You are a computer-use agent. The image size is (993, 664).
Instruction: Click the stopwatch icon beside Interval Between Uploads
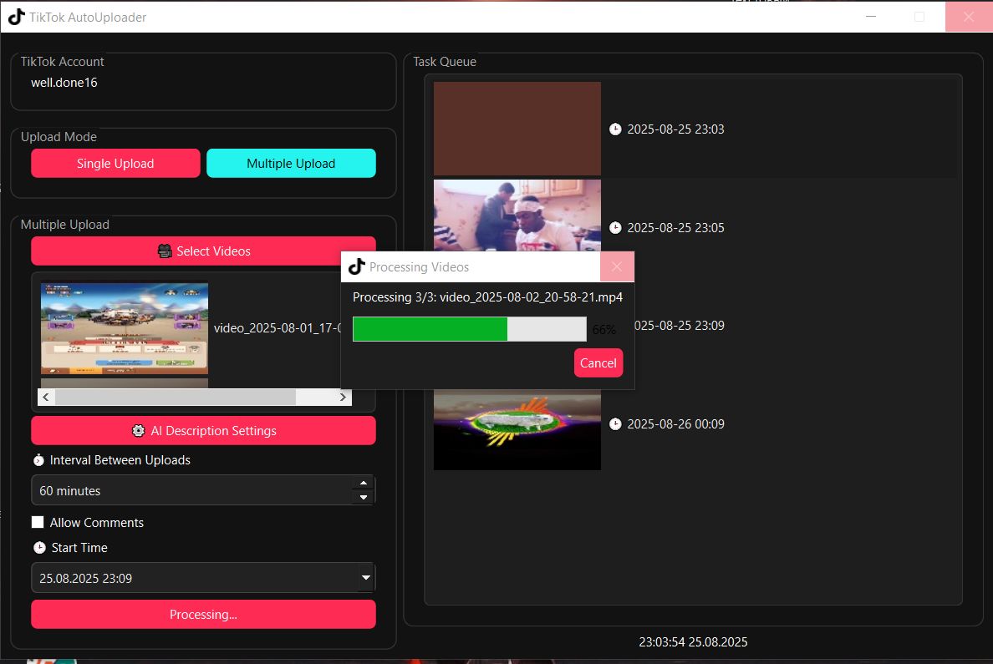pyautogui.click(x=38, y=460)
